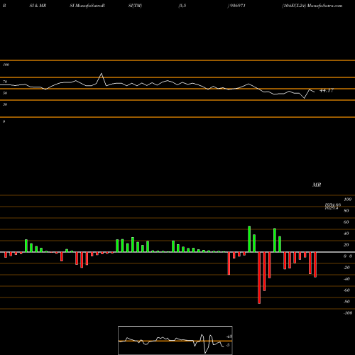This screenshot has height=355, width=355.
Task: Click the tallest green MR histogram bar
Action: (249, 239)
